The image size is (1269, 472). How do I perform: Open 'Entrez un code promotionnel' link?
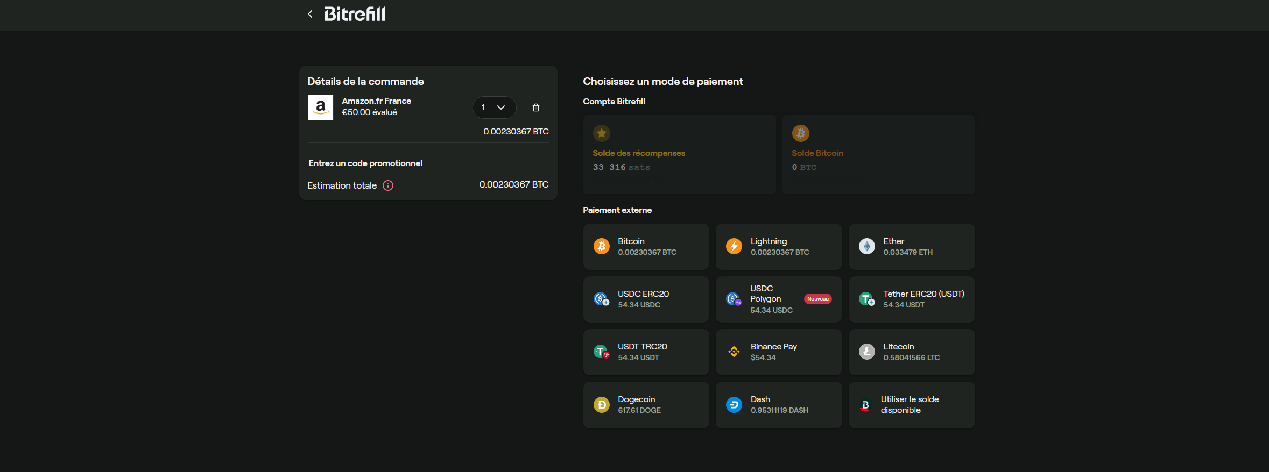365,163
